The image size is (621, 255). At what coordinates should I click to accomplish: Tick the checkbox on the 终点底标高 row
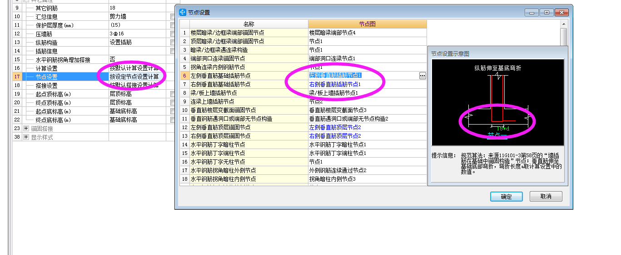pos(173,120)
